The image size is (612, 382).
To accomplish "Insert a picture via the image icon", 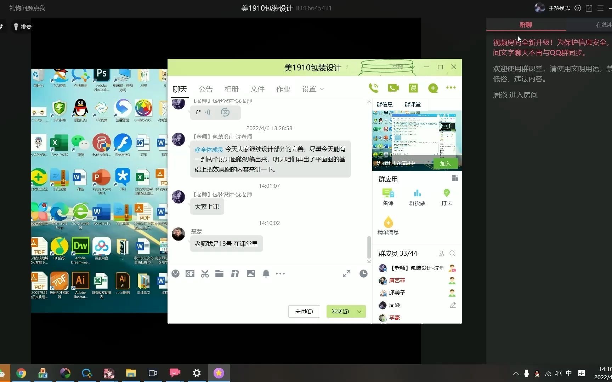I will pyautogui.click(x=251, y=273).
